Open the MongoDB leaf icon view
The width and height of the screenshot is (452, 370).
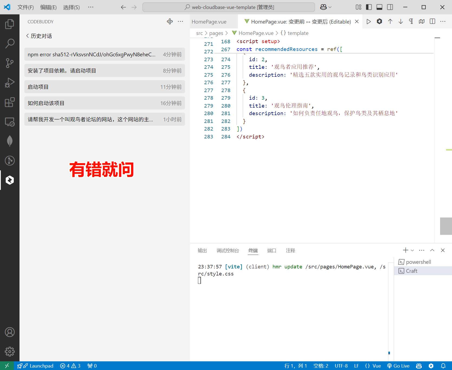click(x=10, y=141)
